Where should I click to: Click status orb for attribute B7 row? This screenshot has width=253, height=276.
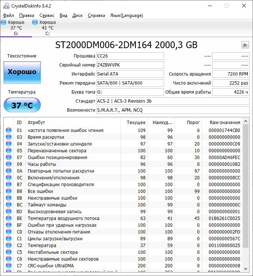9,185
